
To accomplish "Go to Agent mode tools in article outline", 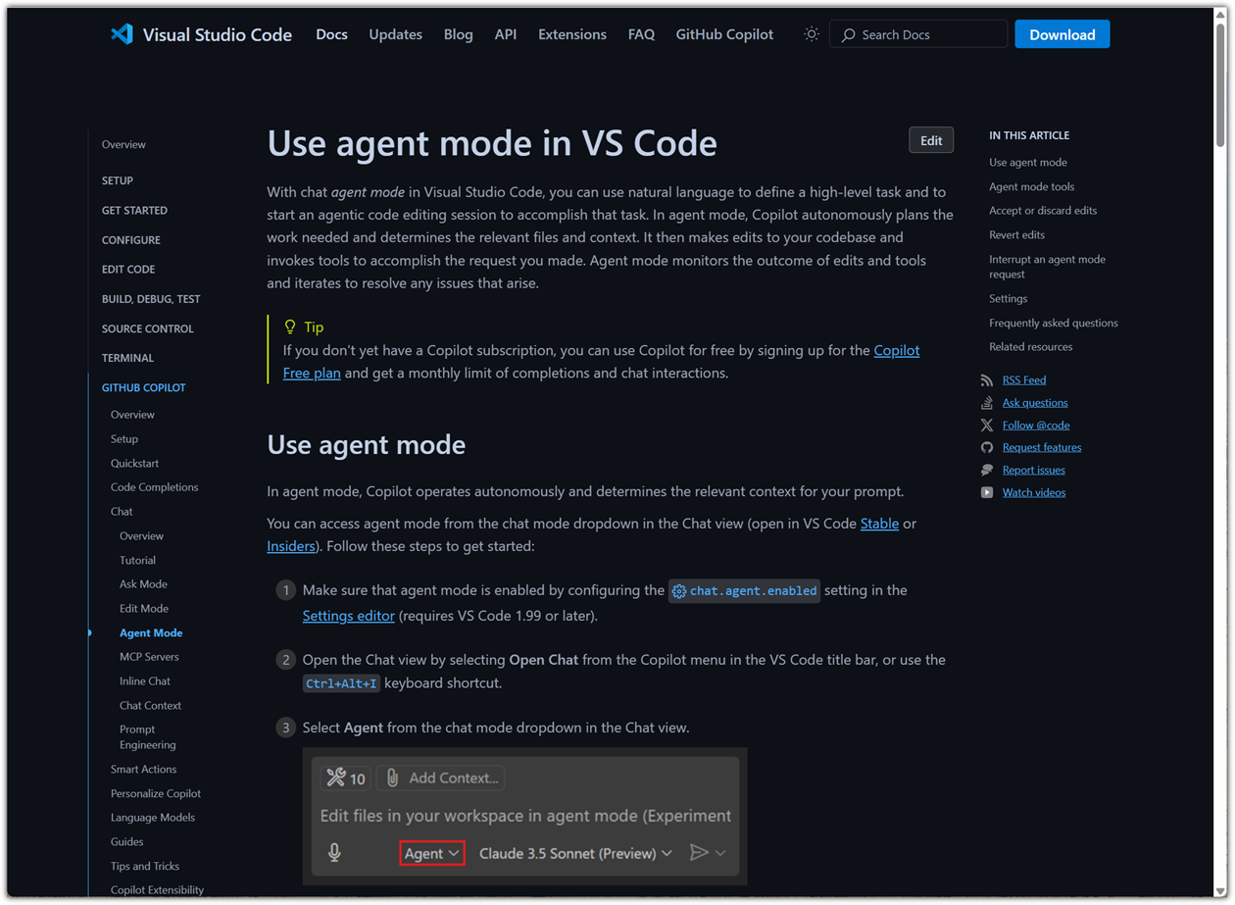I will [x=1031, y=186].
